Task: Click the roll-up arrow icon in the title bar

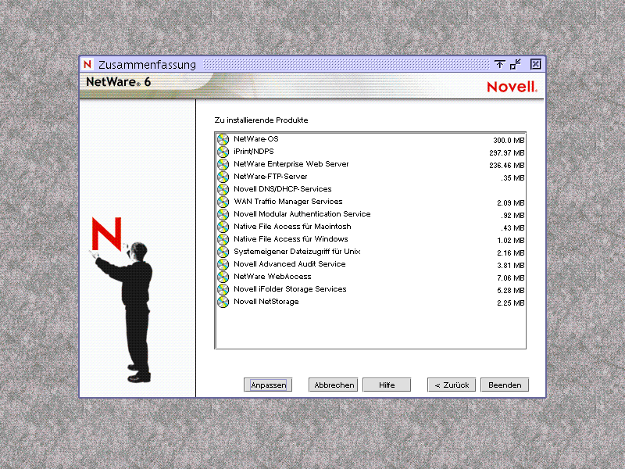Action: pos(499,64)
